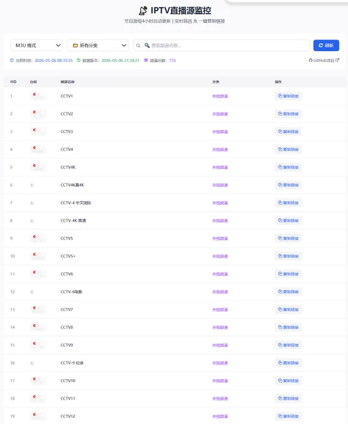Click the CCTV2 channel logo
Viewport: 348px width, 424px height.
tap(38, 114)
